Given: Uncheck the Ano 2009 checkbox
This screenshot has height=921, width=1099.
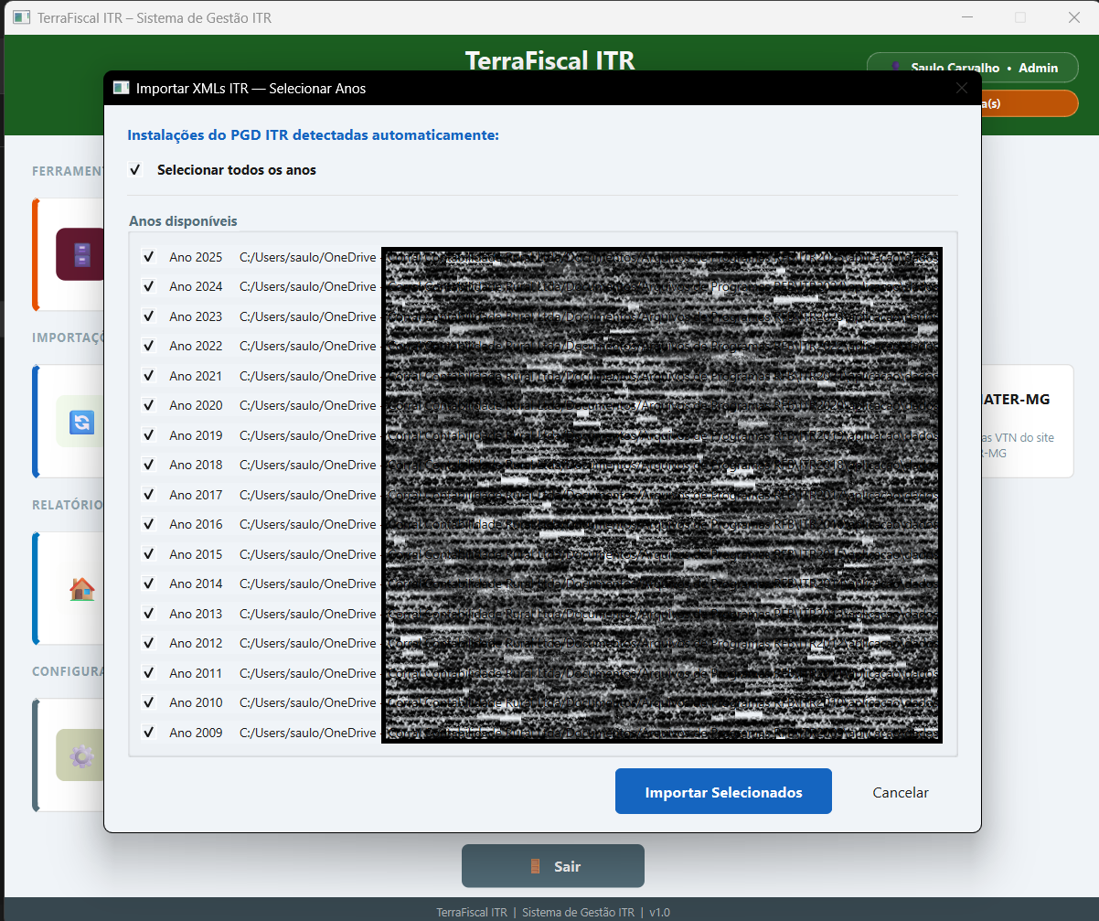Looking at the screenshot, I should [149, 733].
